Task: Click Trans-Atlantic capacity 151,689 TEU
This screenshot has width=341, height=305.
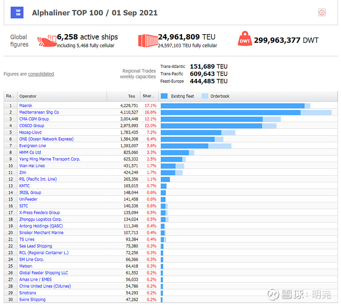Action: 208,67
